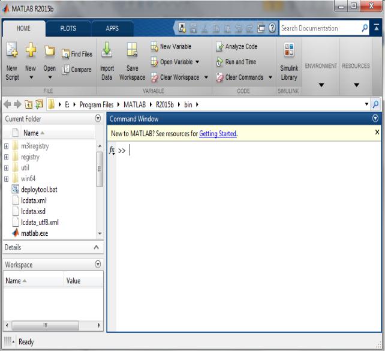Switch windows icon in quick access toolbar
Viewport: 385px width, 351px height.
click(x=261, y=28)
